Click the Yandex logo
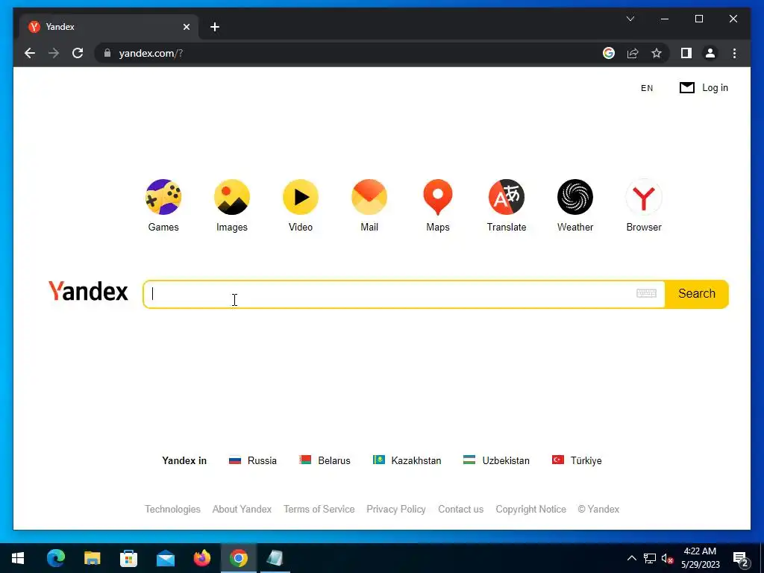This screenshot has height=573, width=764. (88, 291)
